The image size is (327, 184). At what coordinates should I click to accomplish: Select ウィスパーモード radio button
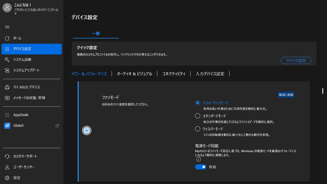pos(197,129)
